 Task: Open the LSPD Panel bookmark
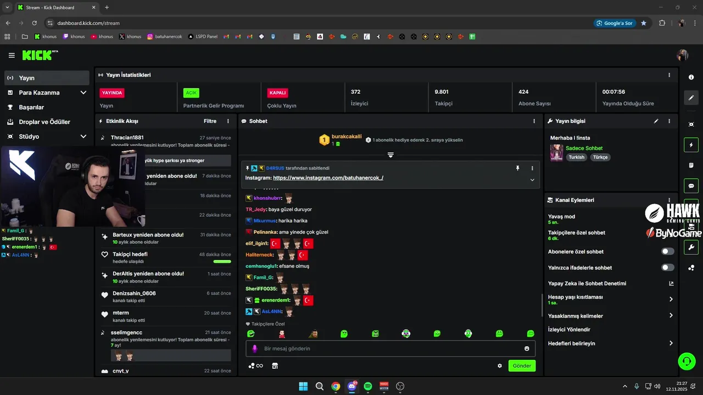click(x=202, y=37)
